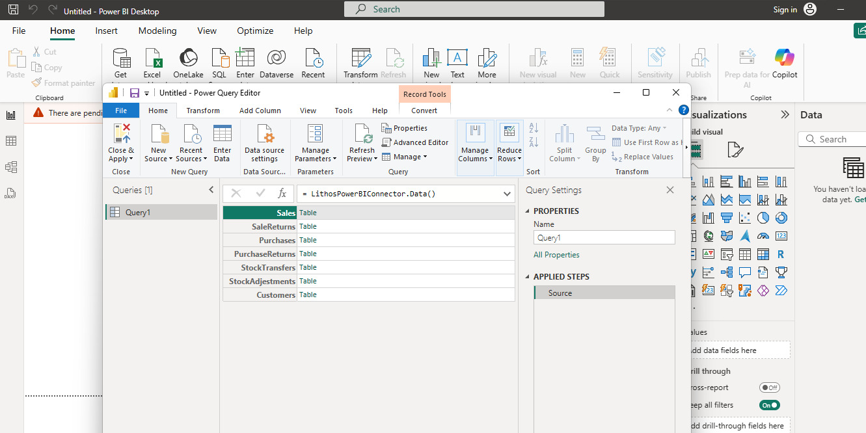Switch to Model view in the left sidebar
Viewport: 866px width, 433px height.
11,167
